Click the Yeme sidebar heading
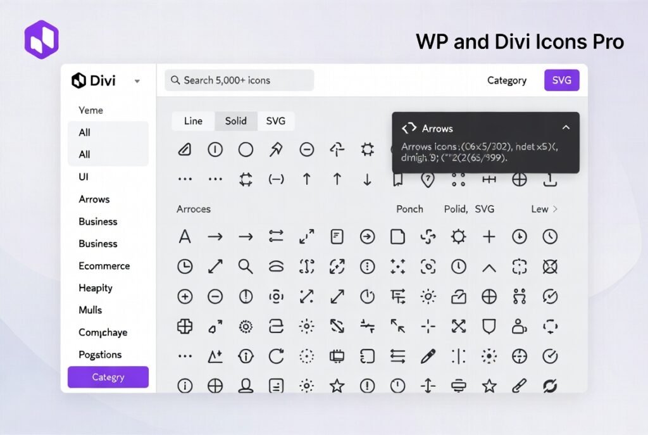The height and width of the screenshot is (435, 648). 91,110
